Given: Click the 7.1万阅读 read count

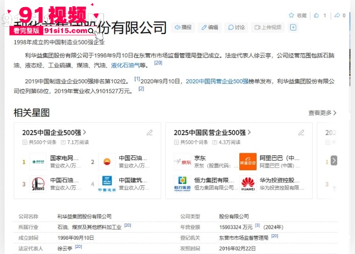Looking at the screenshot, I should click(x=75, y=142).
